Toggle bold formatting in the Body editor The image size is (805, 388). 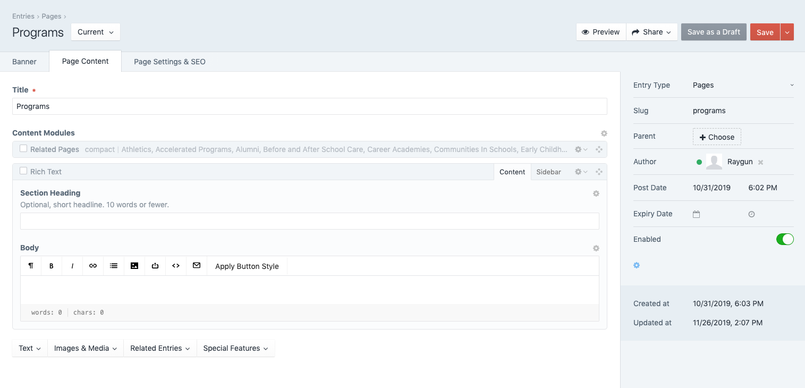coord(51,266)
